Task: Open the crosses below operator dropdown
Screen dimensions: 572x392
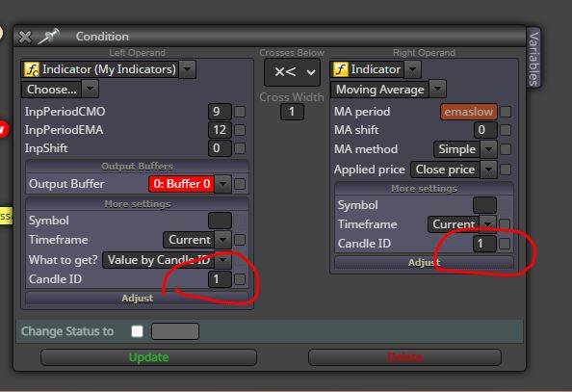Action: (292, 72)
